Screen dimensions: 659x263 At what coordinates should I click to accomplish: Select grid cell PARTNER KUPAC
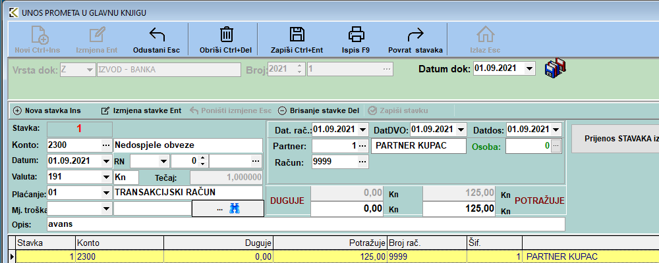pos(590,256)
